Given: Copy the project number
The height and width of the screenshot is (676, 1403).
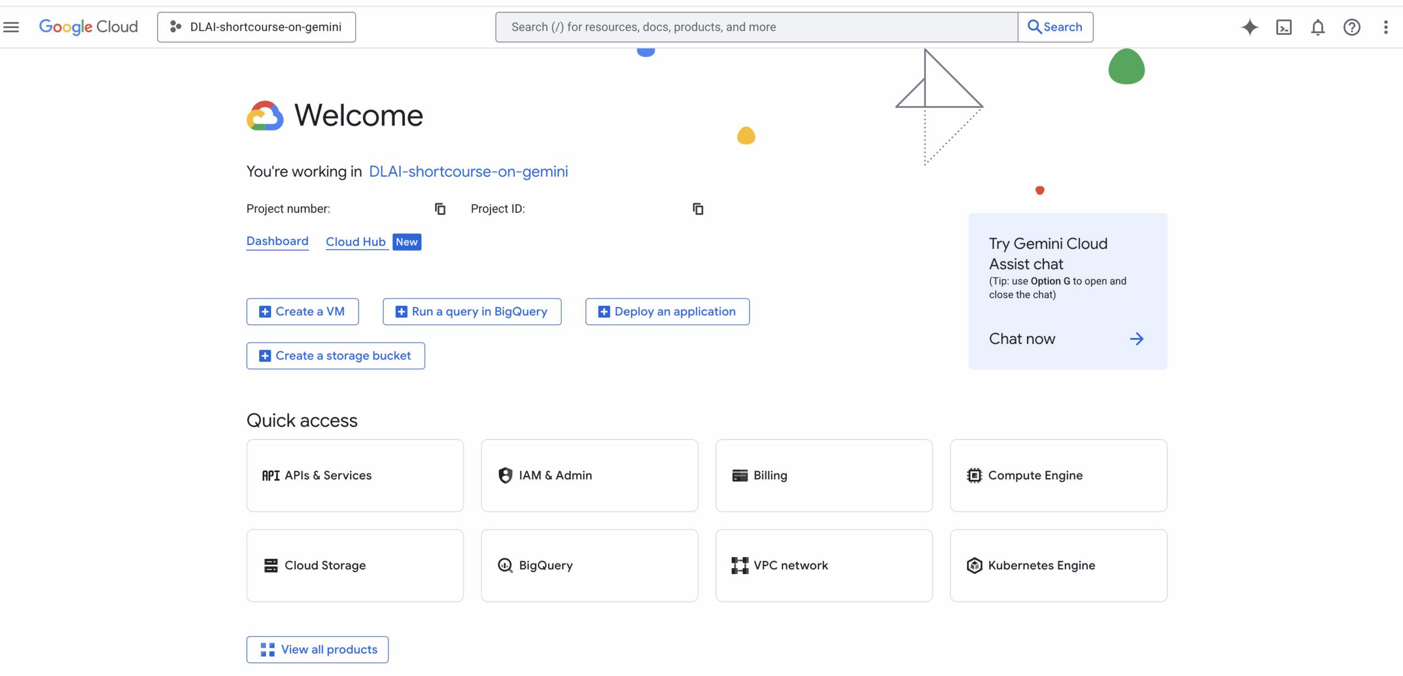Looking at the screenshot, I should coord(440,209).
